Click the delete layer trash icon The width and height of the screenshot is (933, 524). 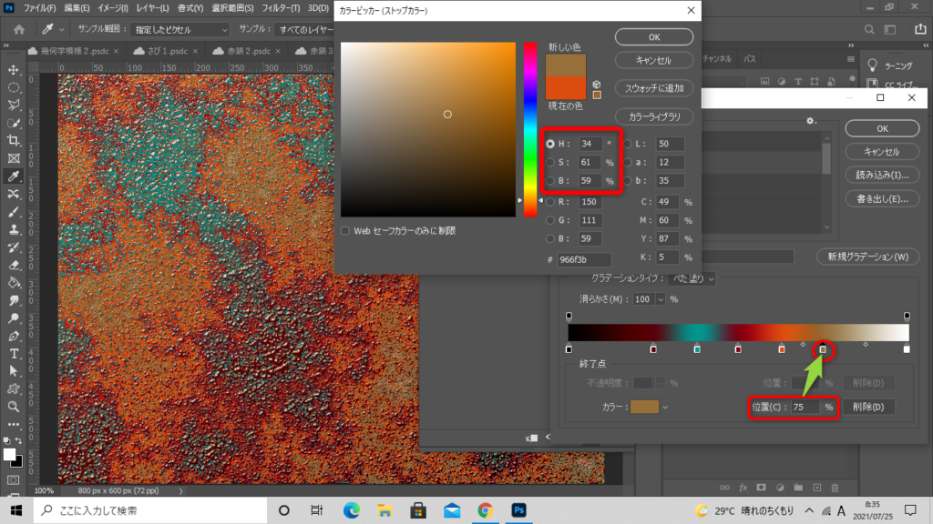click(836, 488)
